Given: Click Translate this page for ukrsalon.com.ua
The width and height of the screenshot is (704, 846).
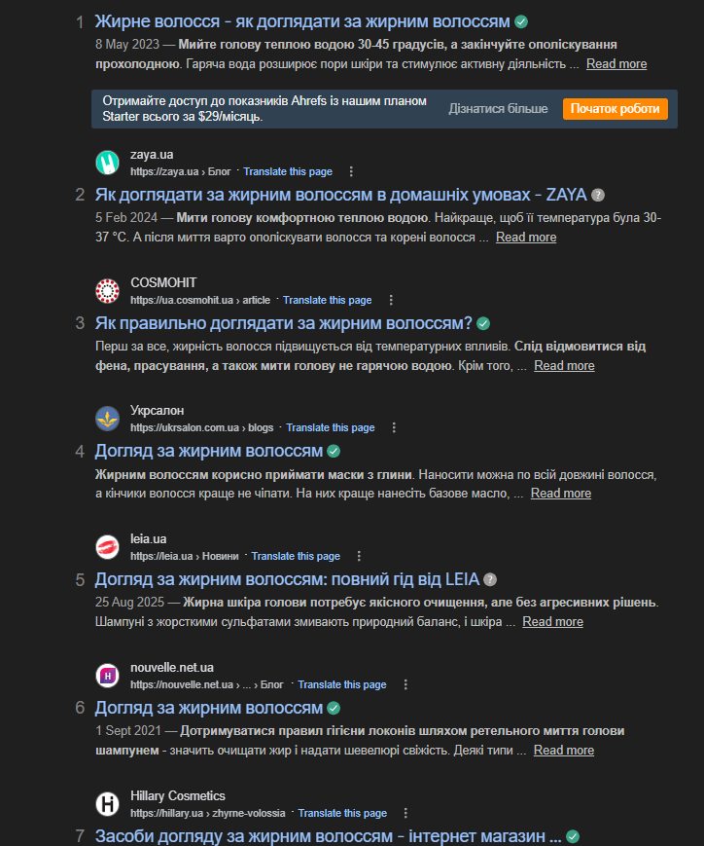Looking at the screenshot, I should point(331,427).
